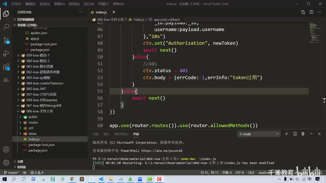The height and width of the screenshot is (183, 326).
Task: Split the terminal panel
Action: [295, 134]
